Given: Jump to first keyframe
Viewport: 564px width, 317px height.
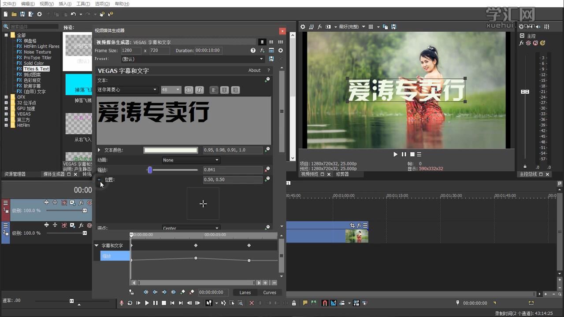Looking at the screenshot, I should [x=146, y=292].
